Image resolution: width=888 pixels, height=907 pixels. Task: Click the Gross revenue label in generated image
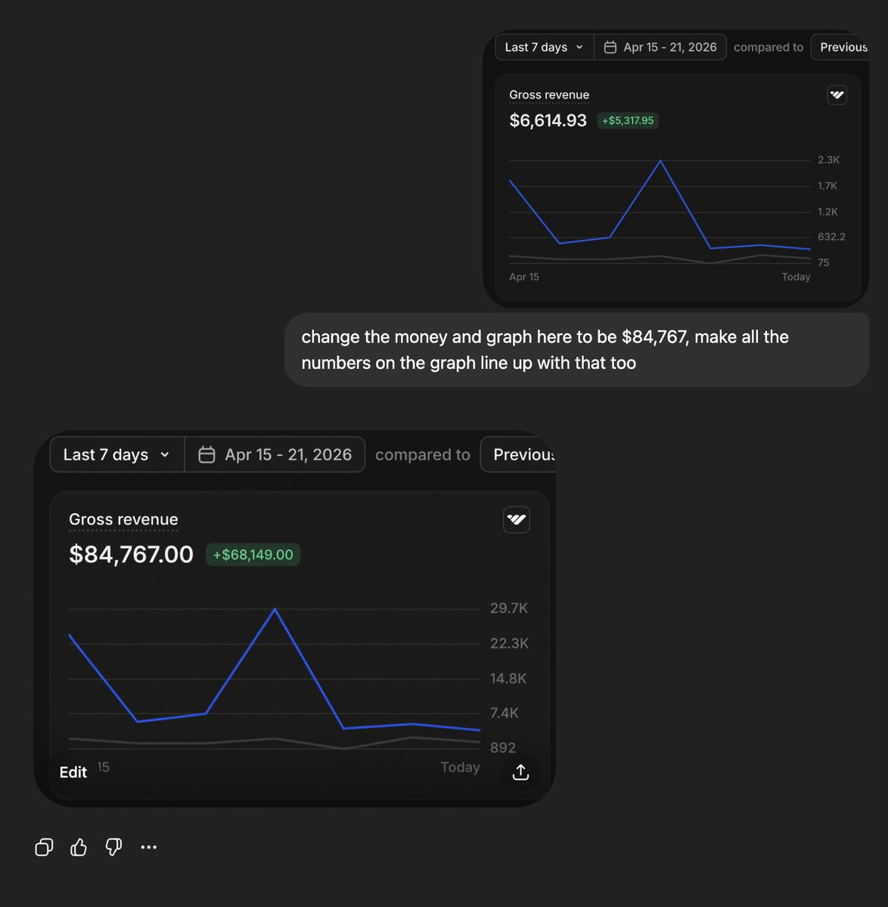(123, 519)
